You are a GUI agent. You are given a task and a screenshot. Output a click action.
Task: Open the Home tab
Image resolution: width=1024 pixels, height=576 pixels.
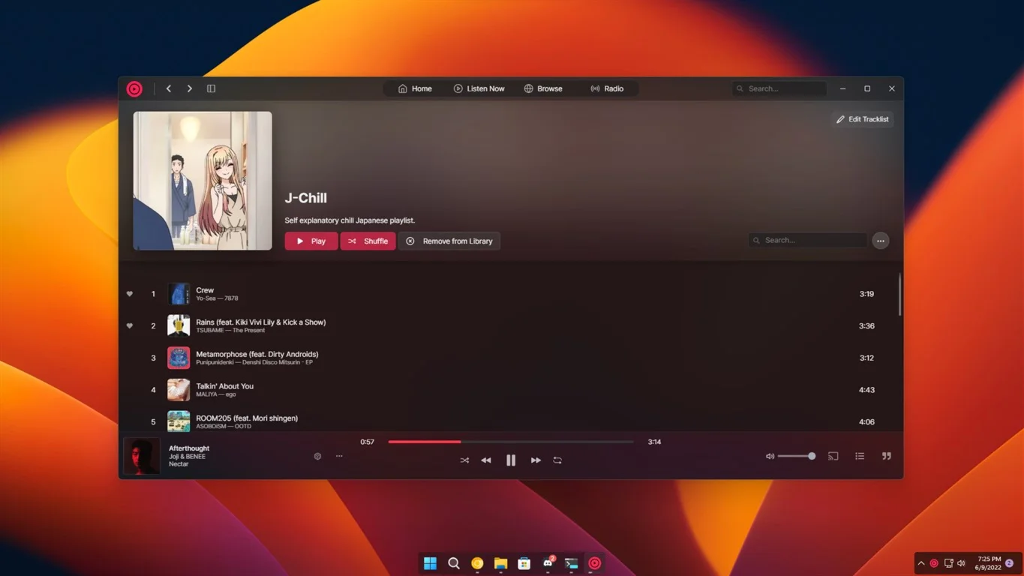pyautogui.click(x=415, y=88)
